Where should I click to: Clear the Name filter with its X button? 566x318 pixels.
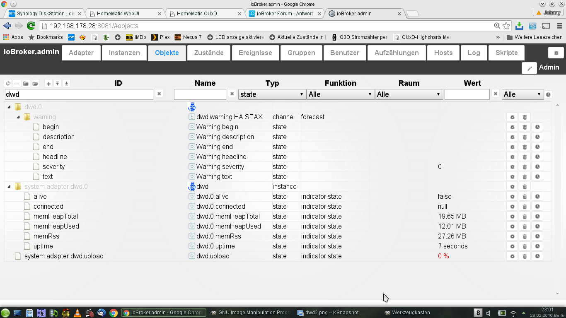click(x=232, y=94)
